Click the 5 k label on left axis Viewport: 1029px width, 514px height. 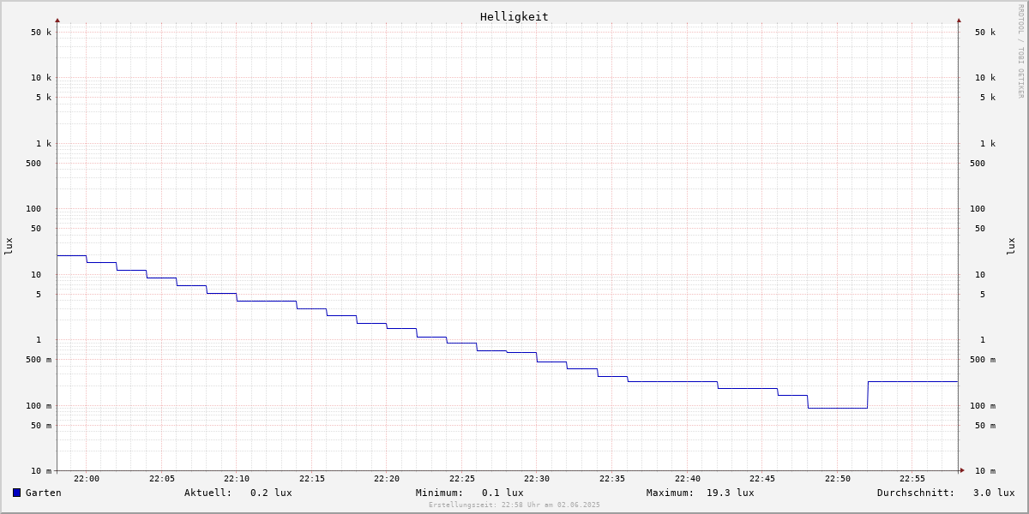(x=44, y=98)
